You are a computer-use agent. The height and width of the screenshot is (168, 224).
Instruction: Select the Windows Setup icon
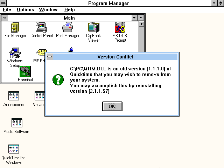[15, 52]
